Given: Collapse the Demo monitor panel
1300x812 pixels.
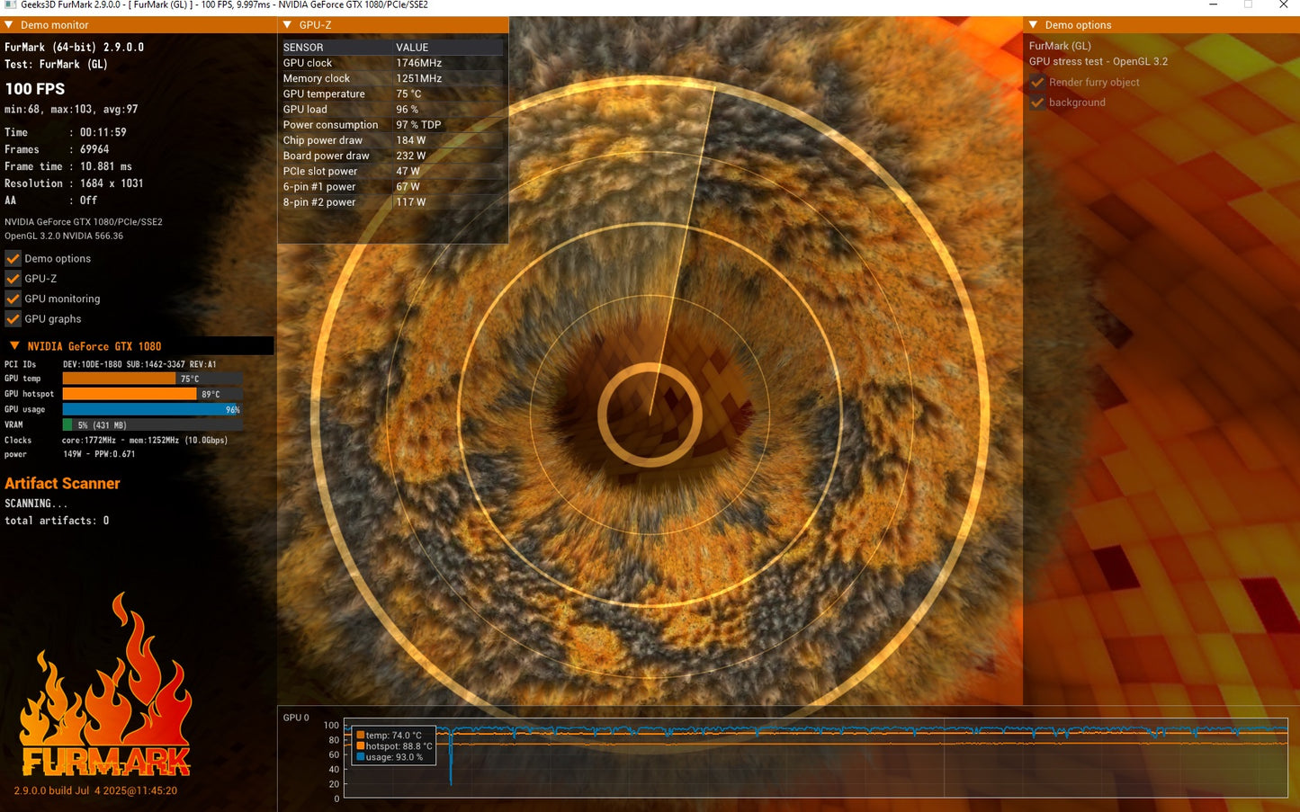Looking at the screenshot, I should coord(9,25).
